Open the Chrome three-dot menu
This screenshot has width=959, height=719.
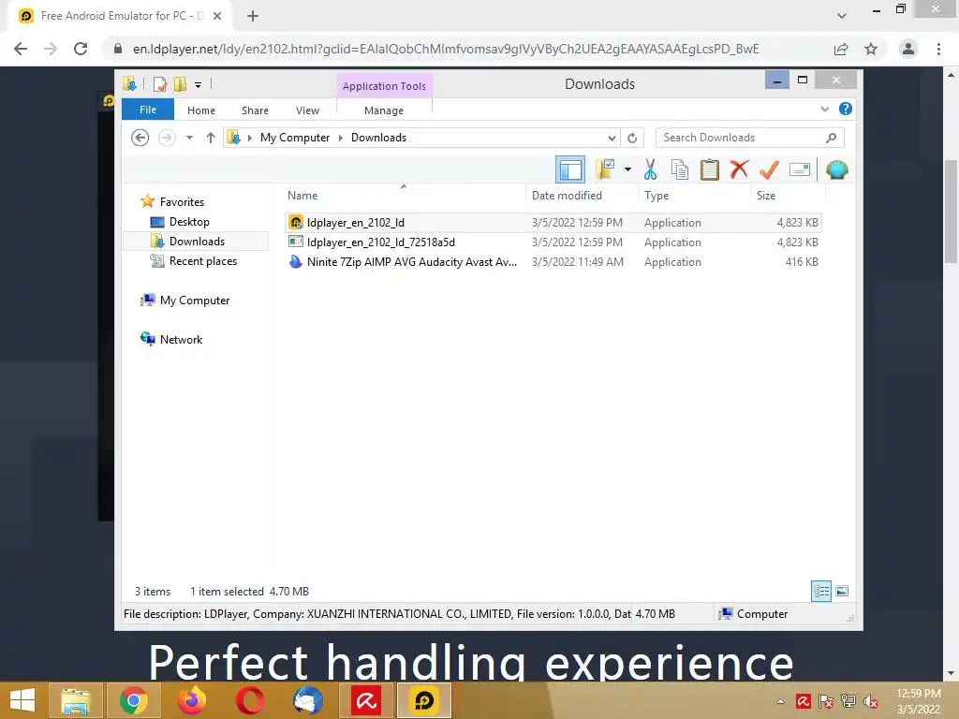pos(938,49)
